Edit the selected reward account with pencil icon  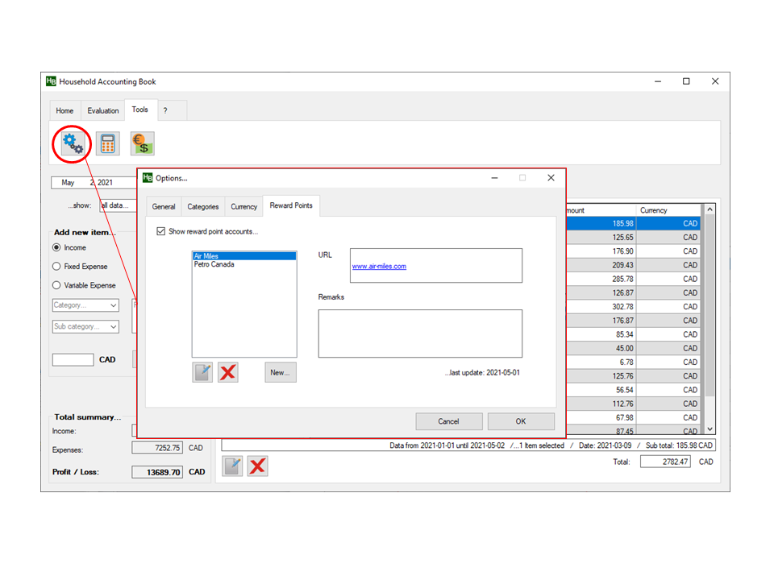pyautogui.click(x=202, y=372)
